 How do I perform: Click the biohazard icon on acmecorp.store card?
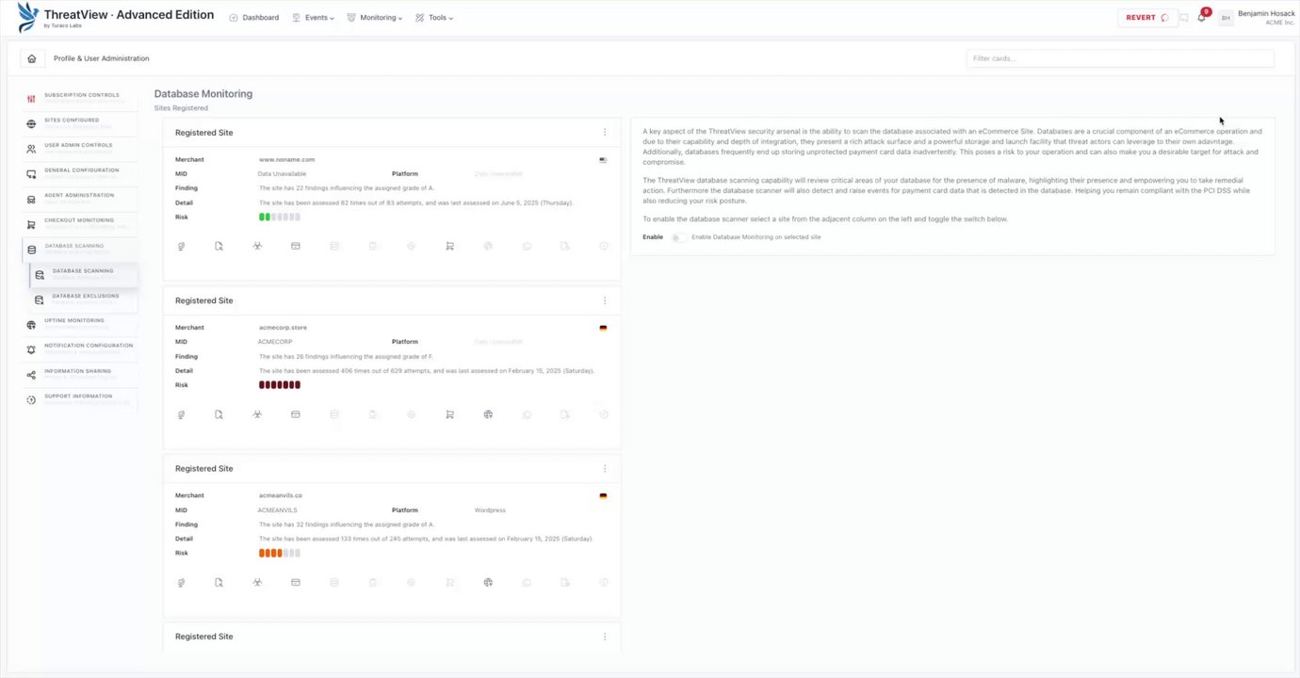(257, 414)
